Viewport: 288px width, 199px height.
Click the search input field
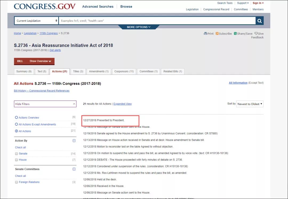click(157, 21)
